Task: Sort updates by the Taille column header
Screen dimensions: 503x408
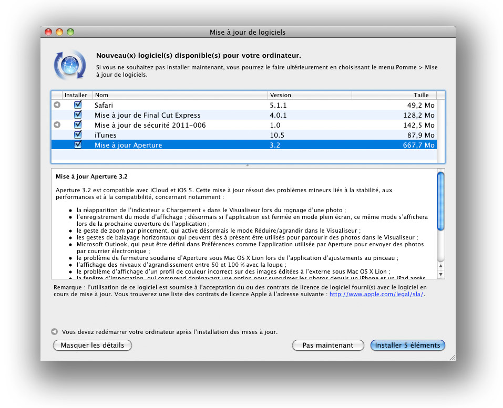Action: point(394,95)
